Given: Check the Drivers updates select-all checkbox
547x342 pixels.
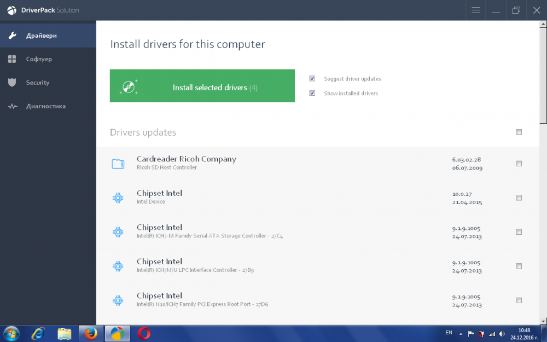Looking at the screenshot, I should pos(519,132).
